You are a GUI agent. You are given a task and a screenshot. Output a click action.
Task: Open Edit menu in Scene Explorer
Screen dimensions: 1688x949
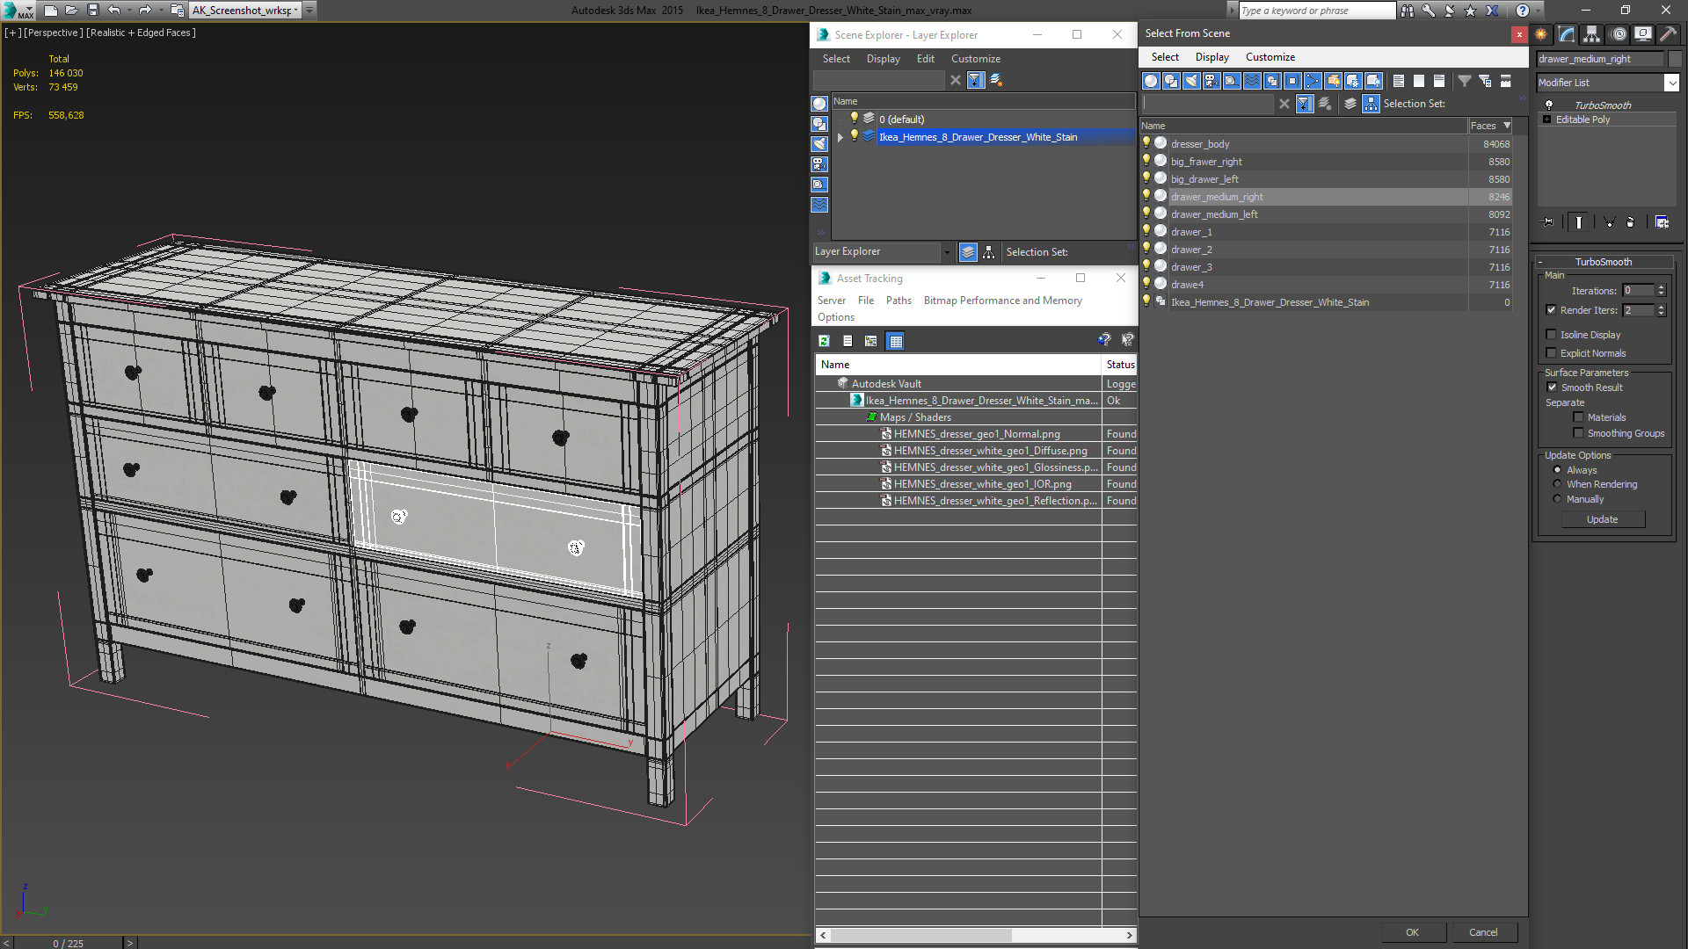(x=925, y=59)
